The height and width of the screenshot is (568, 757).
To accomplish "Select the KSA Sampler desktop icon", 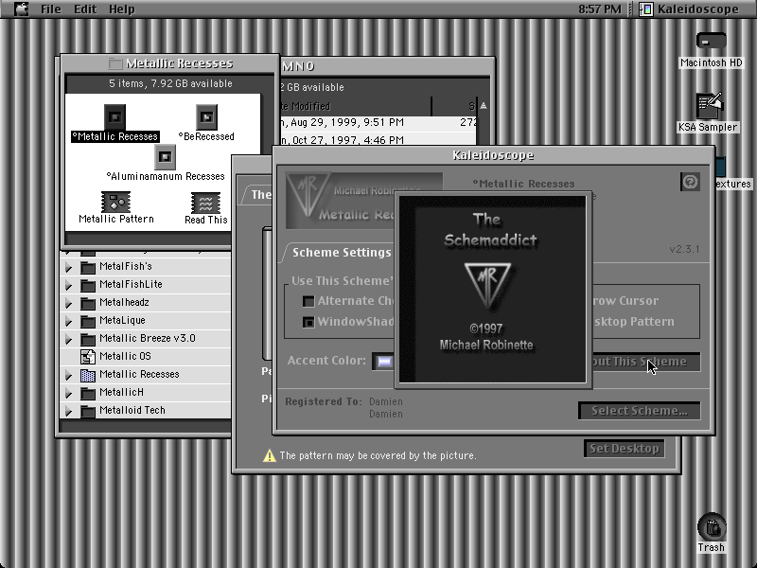I will tap(709, 106).
